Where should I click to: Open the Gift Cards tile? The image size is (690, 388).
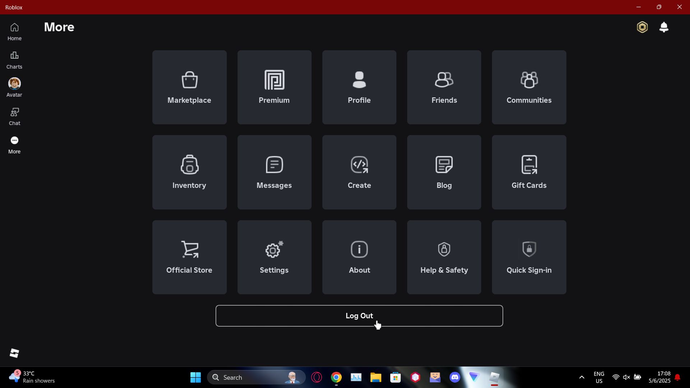point(529,172)
